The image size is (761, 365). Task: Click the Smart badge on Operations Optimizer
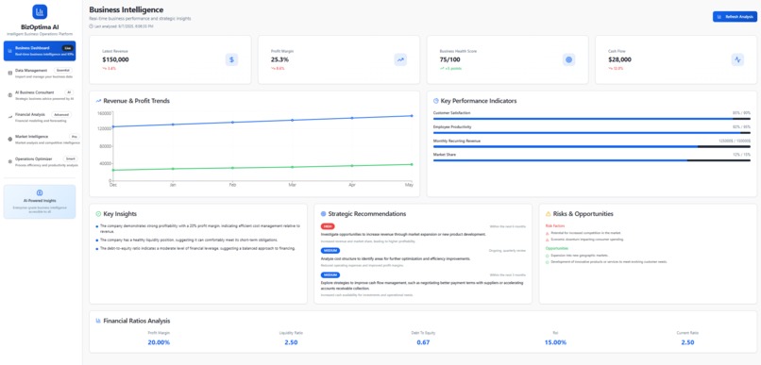tap(70, 158)
